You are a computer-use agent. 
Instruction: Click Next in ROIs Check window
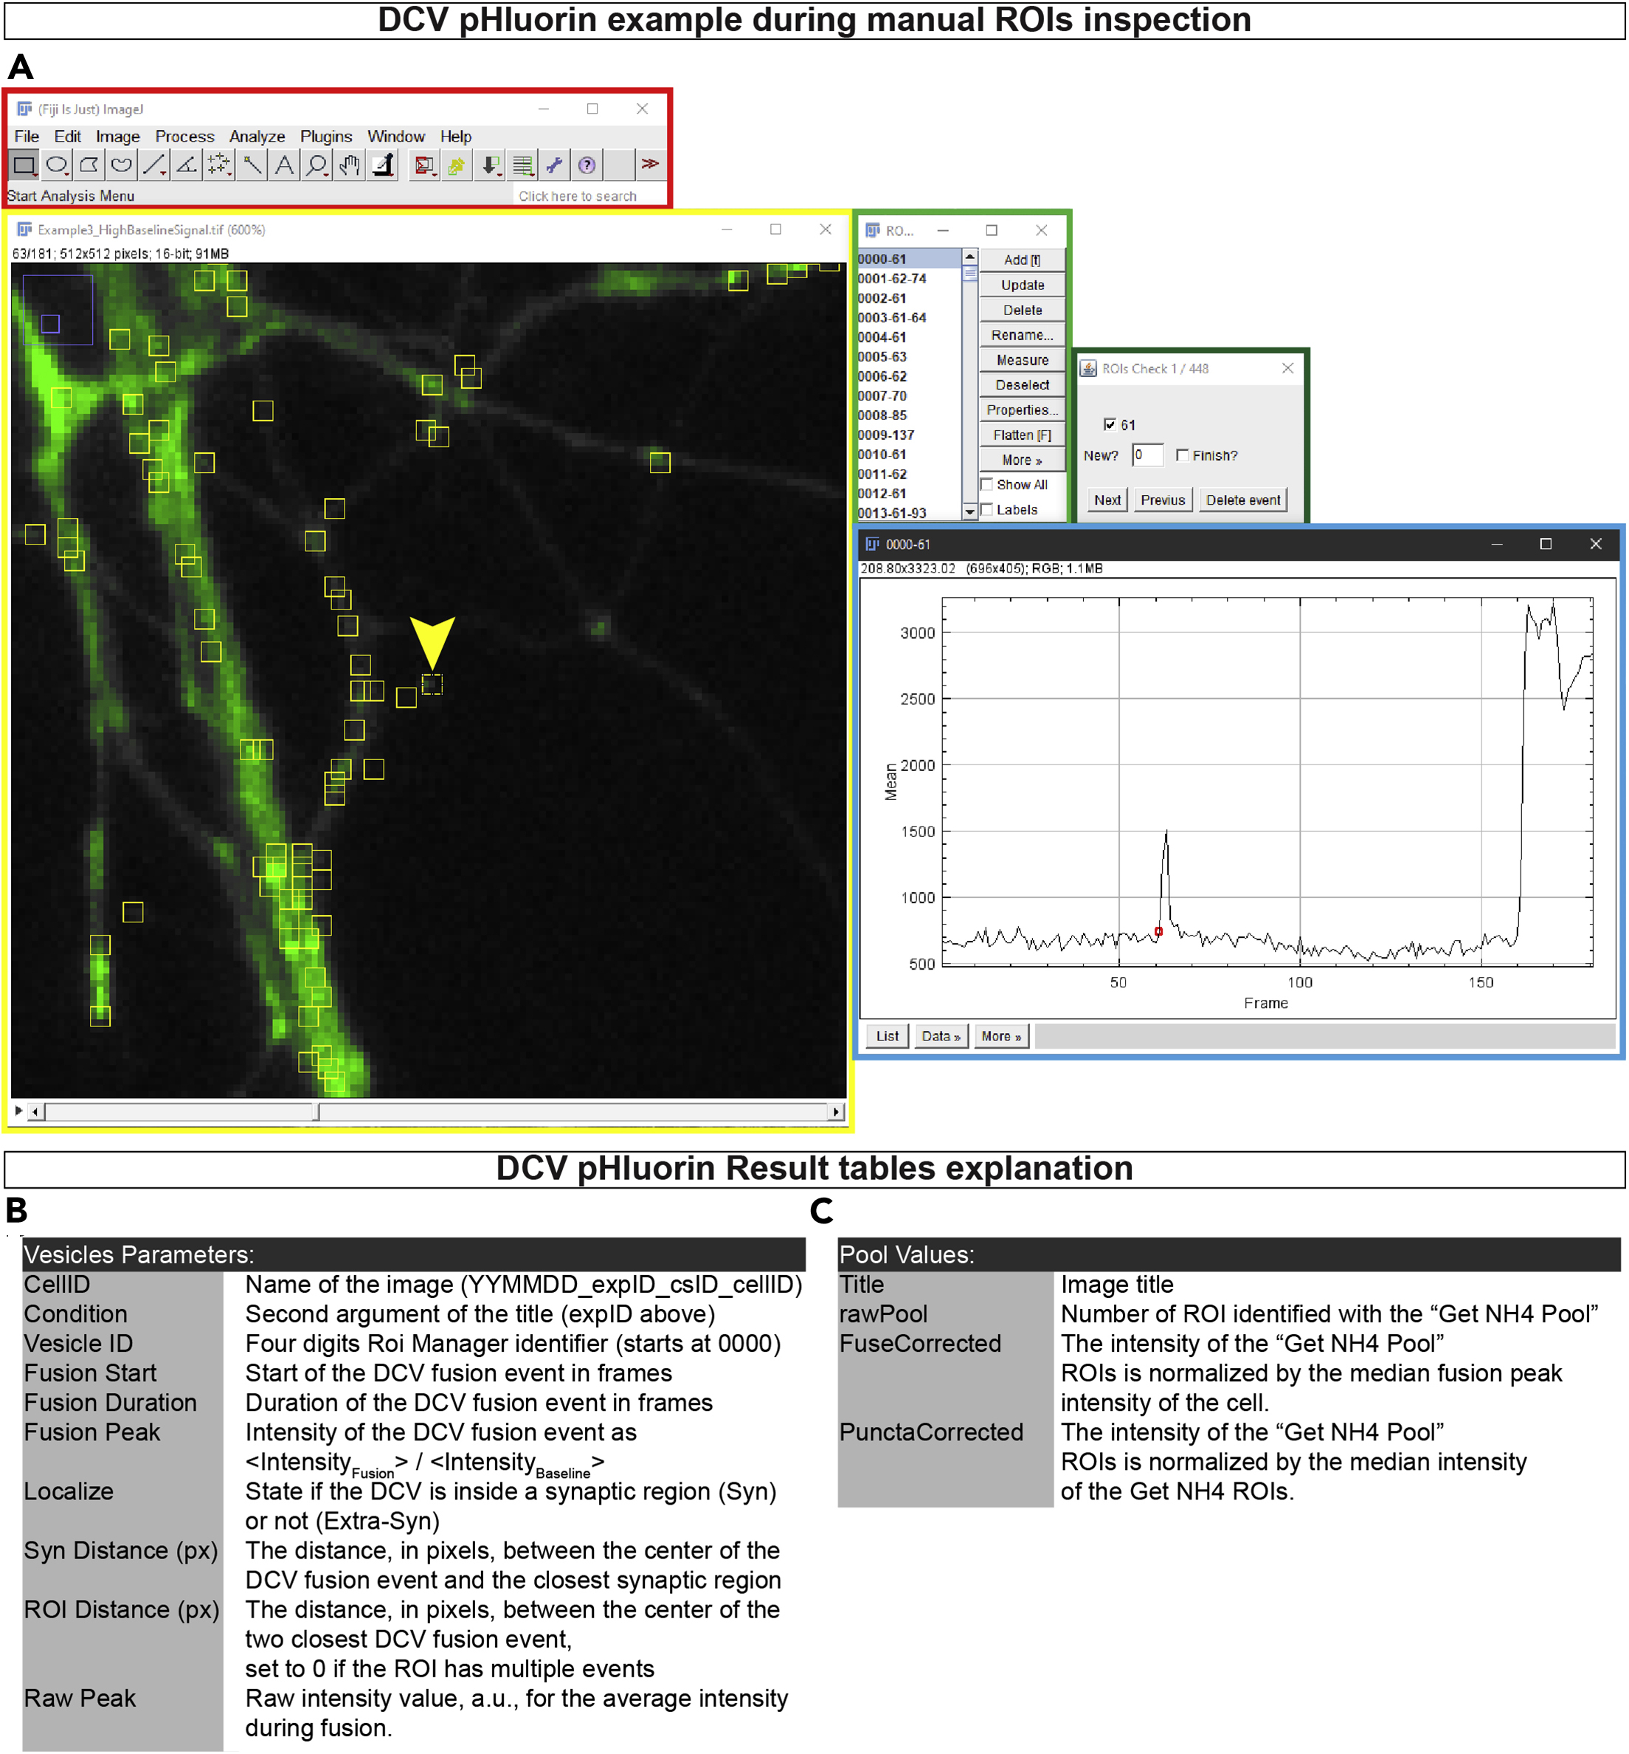pyautogui.click(x=1108, y=500)
